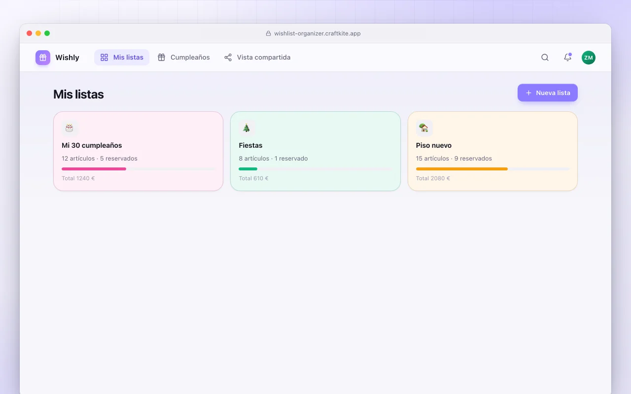Click "12 artículos · 5 reservados" text
Image resolution: width=631 pixels, height=394 pixels.
point(100,159)
